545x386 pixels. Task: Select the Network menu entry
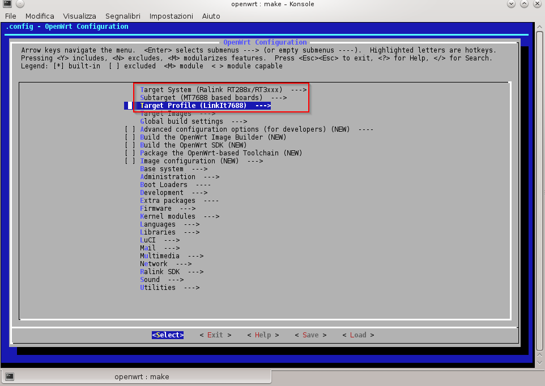pyautogui.click(x=165, y=264)
